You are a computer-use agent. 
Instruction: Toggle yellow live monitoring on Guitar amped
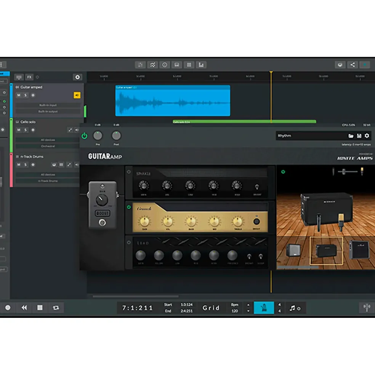coord(77,95)
